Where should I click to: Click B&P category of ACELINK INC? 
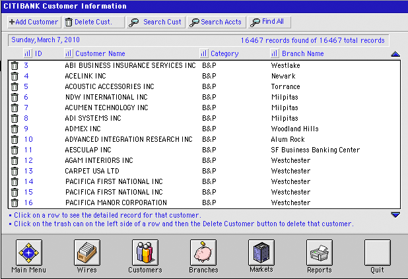pyautogui.click(x=209, y=76)
